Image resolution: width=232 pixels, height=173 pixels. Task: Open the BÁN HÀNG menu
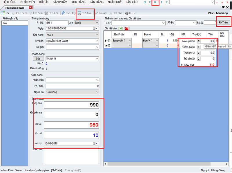point(97,2)
